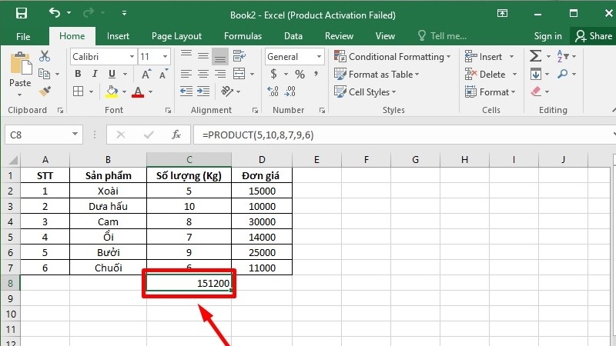This screenshot has height=346, width=616.
Task: Click the Copy icon in Clipboard group
Action: (x=44, y=74)
